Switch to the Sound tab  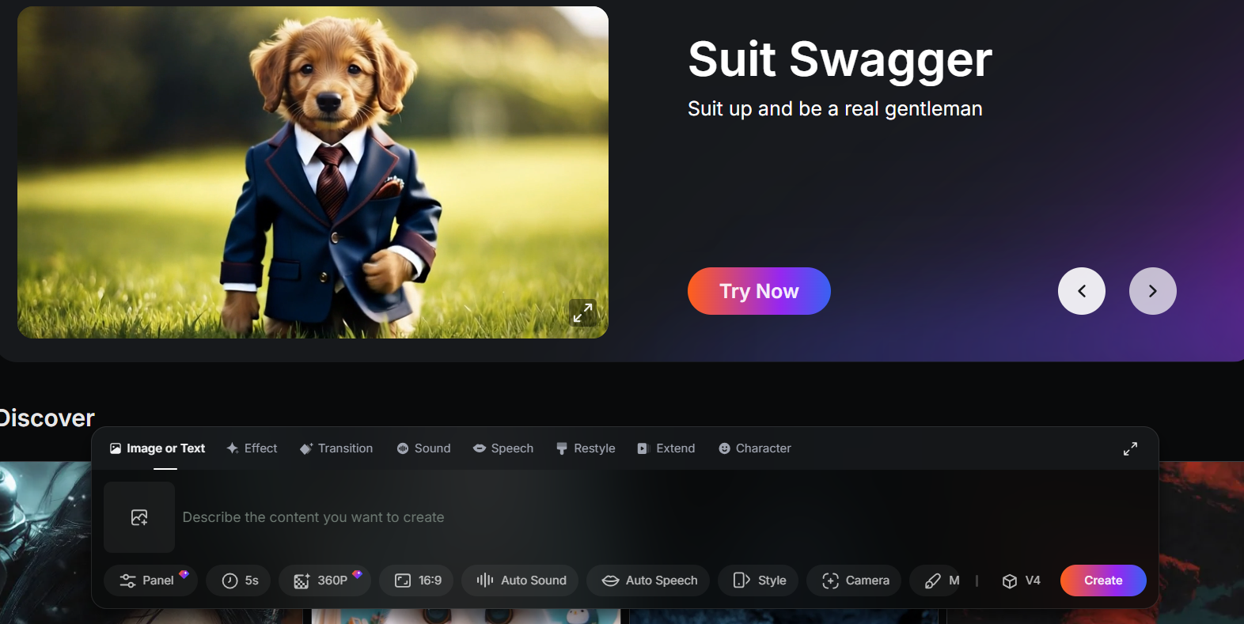423,448
